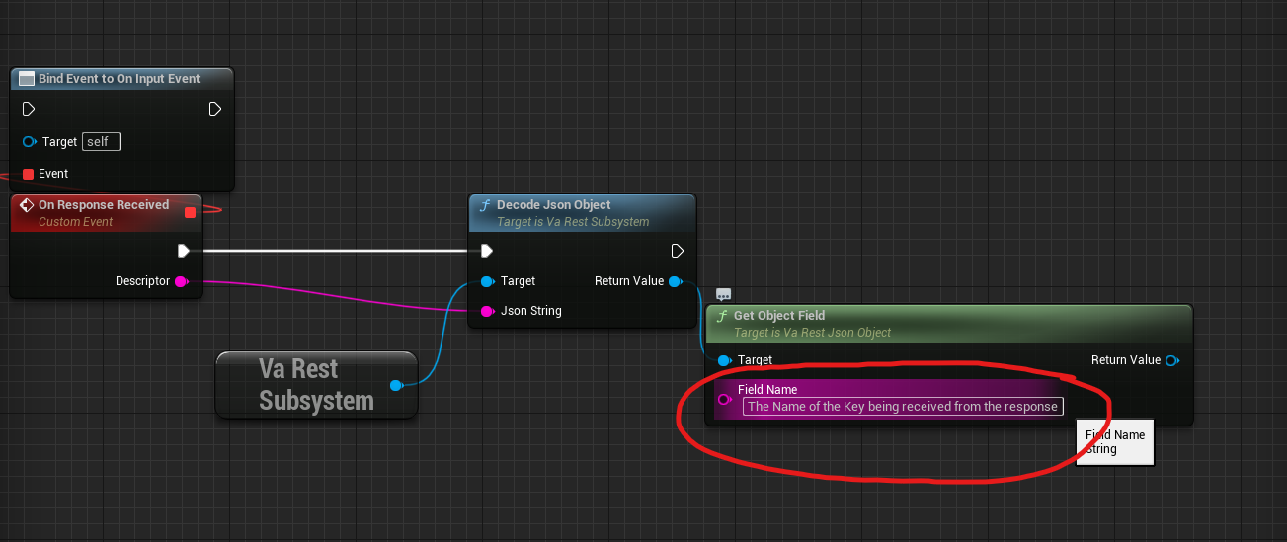Click the exec input pin on Bind Event node
The width and height of the screenshot is (1287, 542).
tap(29, 109)
